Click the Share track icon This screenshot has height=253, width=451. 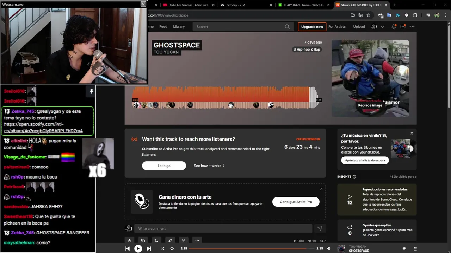click(x=129, y=241)
